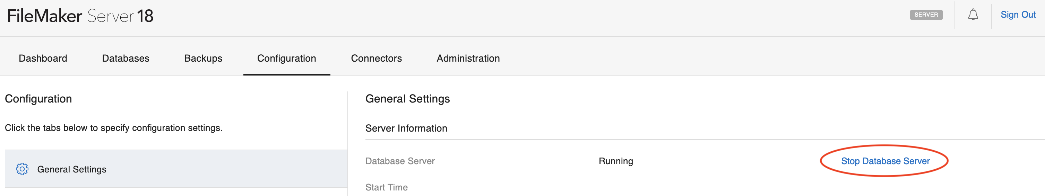
Task: Switch to the Administration tab
Action: pyautogui.click(x=468, y=58)
